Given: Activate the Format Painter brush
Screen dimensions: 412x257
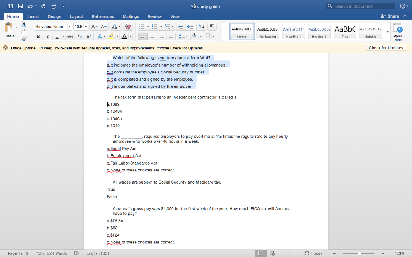Looking at the screenshot, I should [24, 39].
